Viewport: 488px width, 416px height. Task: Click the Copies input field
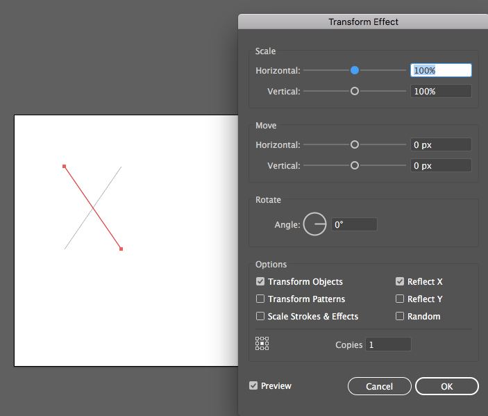(389, 344)
